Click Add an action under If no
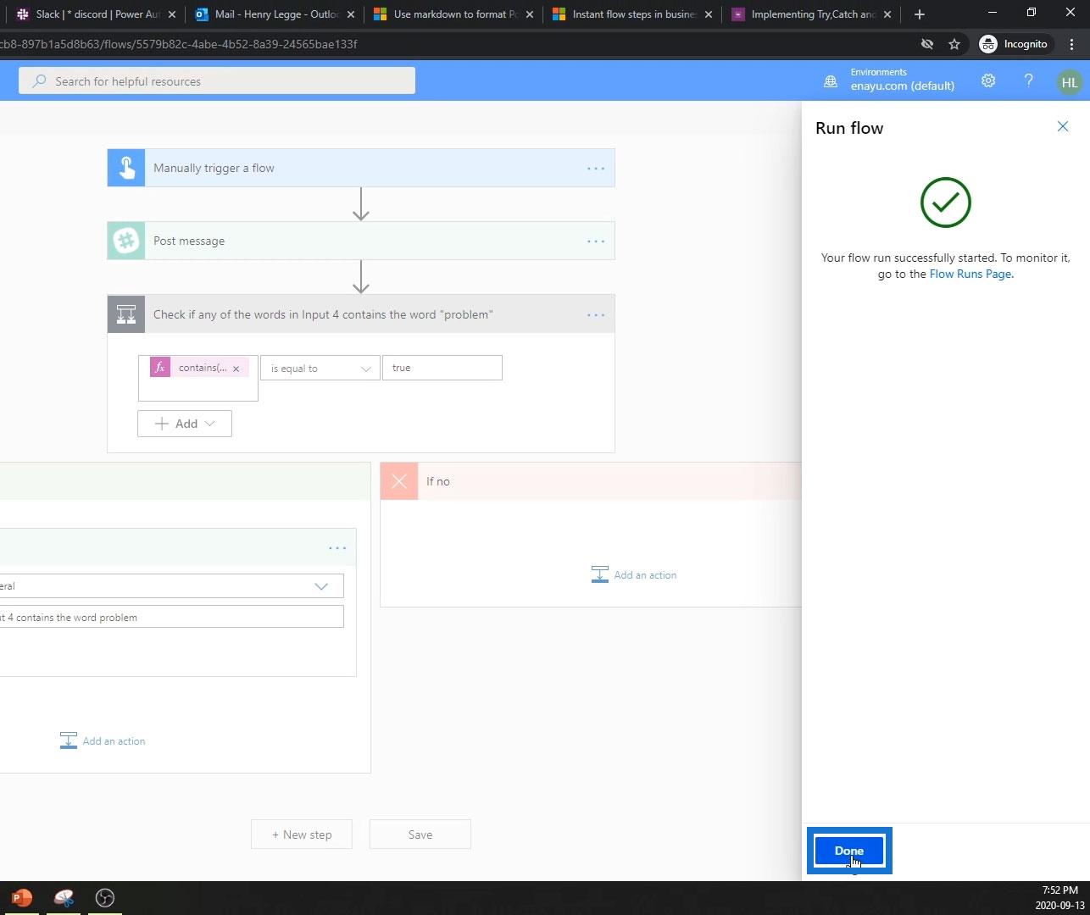Image resolution: width=1090 pixels, height=915 pixels. point(634,575)
